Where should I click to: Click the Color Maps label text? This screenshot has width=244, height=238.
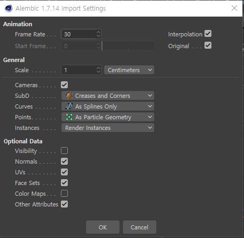point(30,194)
